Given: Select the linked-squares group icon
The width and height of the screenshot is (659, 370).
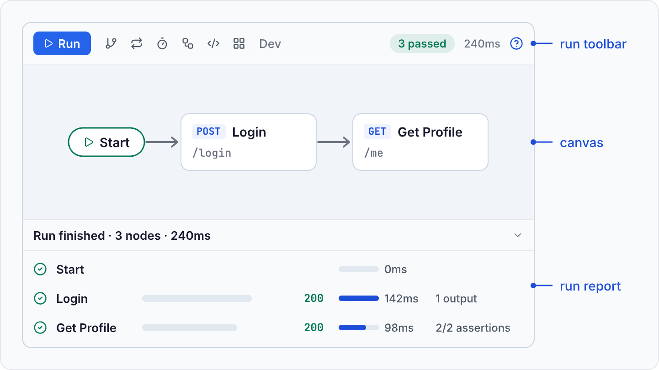Looking at the screenshot, I should tap(188, 44).
